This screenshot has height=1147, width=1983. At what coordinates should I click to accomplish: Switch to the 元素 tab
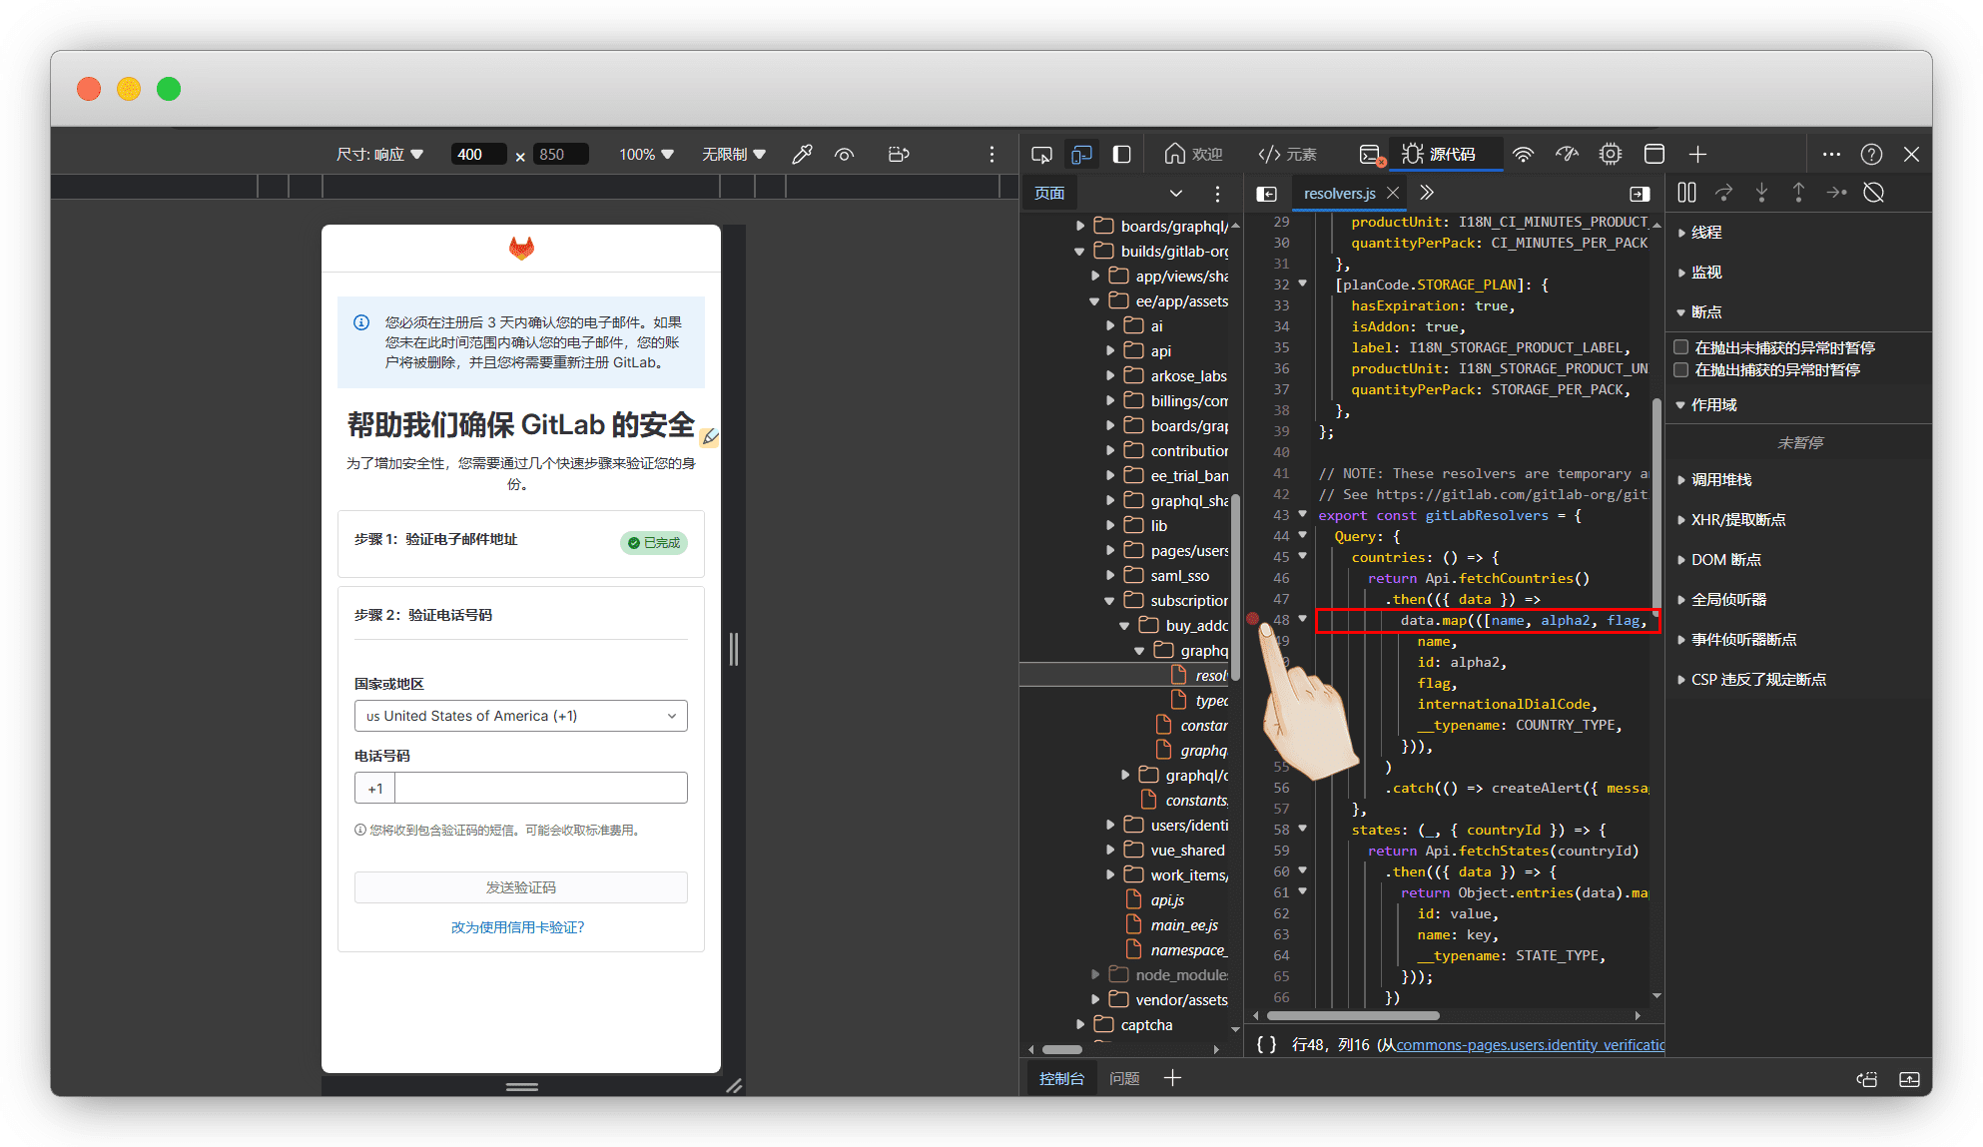(x=1288, y=154)
